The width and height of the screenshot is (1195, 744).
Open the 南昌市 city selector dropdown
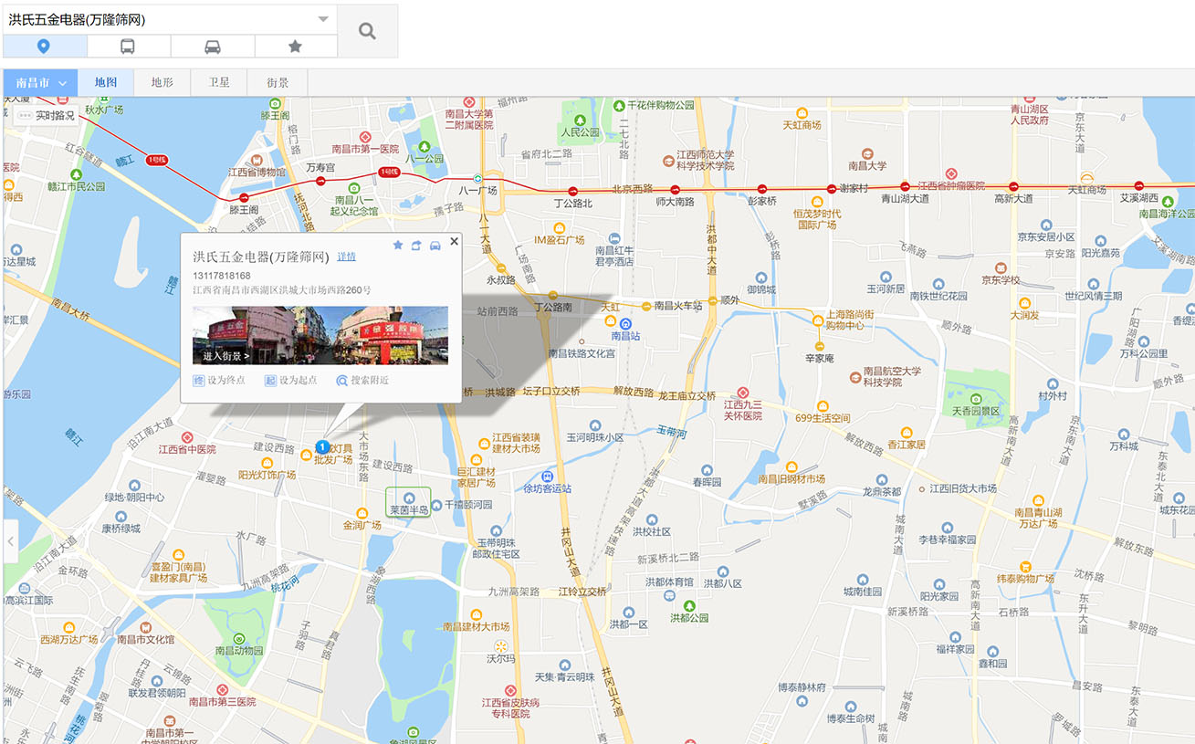point(41,81)
